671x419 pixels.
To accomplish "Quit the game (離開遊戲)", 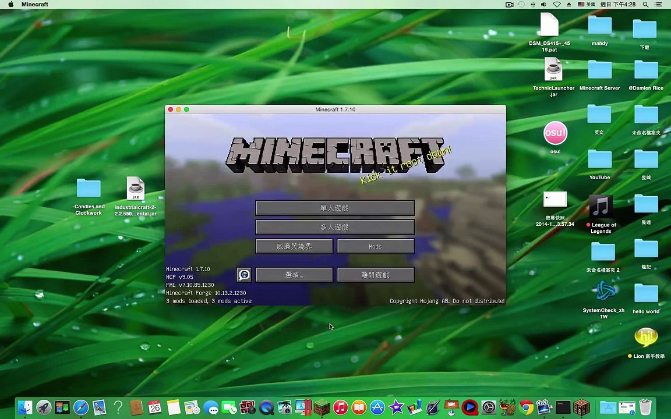I will point(376,275).
